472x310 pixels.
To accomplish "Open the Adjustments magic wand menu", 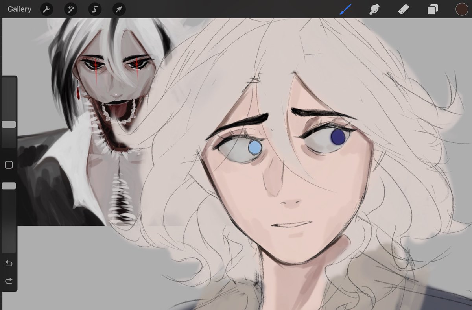I will point(71,9).
